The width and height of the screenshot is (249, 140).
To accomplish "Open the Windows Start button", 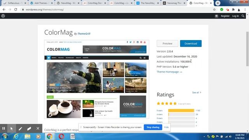I will (5, 136).
